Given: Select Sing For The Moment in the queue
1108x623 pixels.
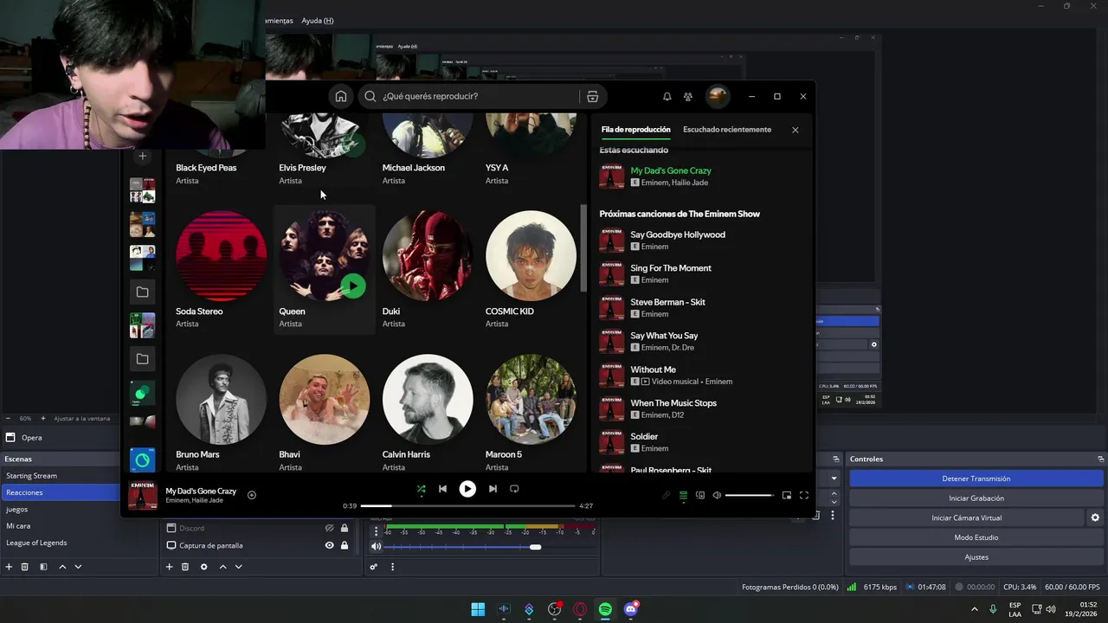Looking at the screenshot, I should tap(701, 274).
